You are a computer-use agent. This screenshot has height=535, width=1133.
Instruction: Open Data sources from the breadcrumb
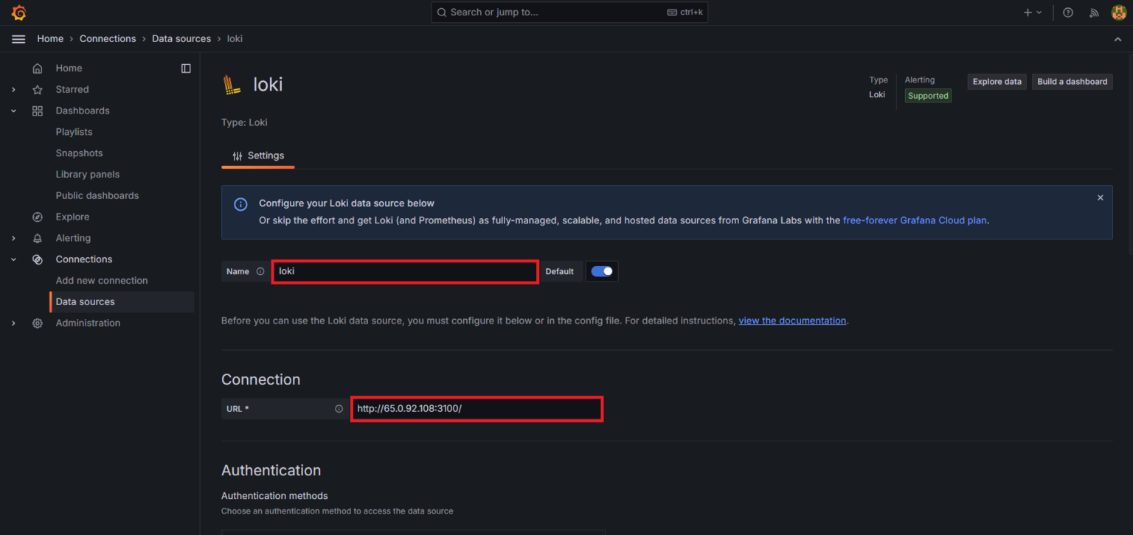point(181,38)
